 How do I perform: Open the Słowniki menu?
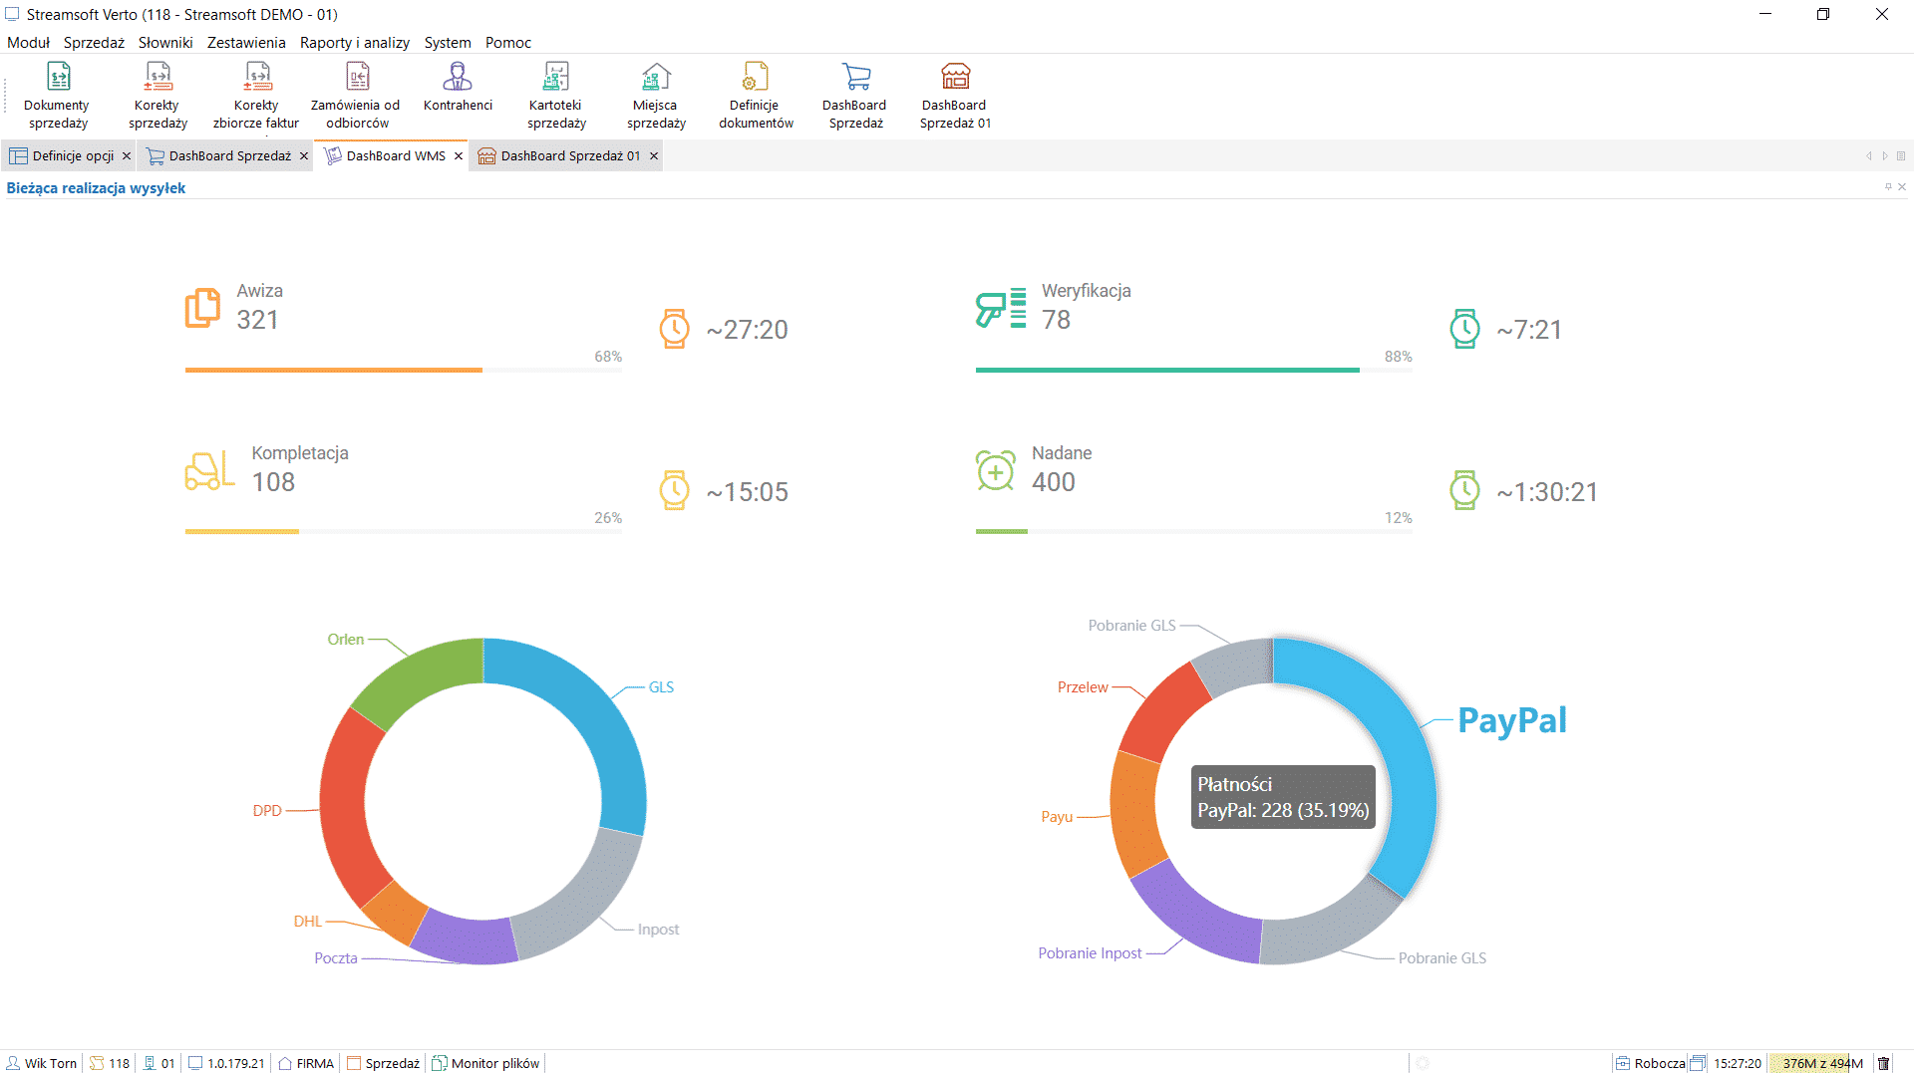(165, 43)
